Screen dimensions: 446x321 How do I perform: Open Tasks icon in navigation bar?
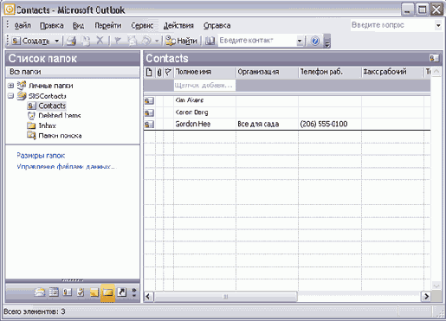tap(81, 292)
